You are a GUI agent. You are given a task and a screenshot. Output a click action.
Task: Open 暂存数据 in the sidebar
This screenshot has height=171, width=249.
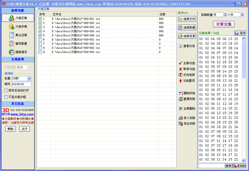click(x=18, y=44)
